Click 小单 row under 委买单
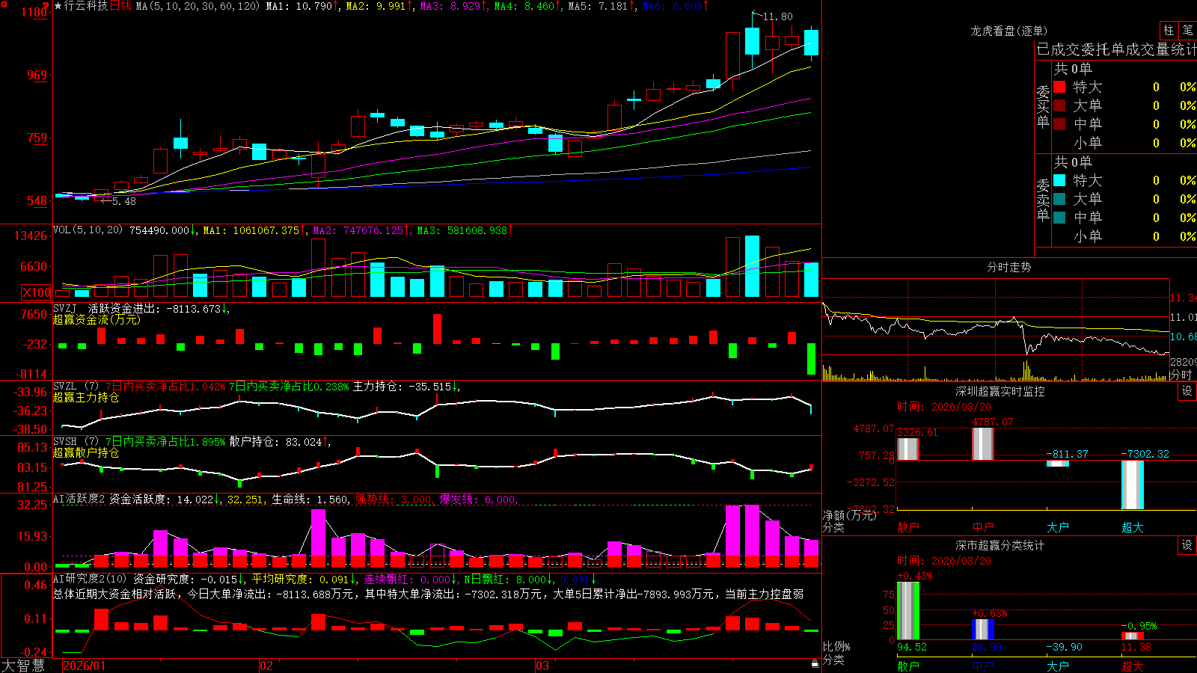 point(1124,143)
